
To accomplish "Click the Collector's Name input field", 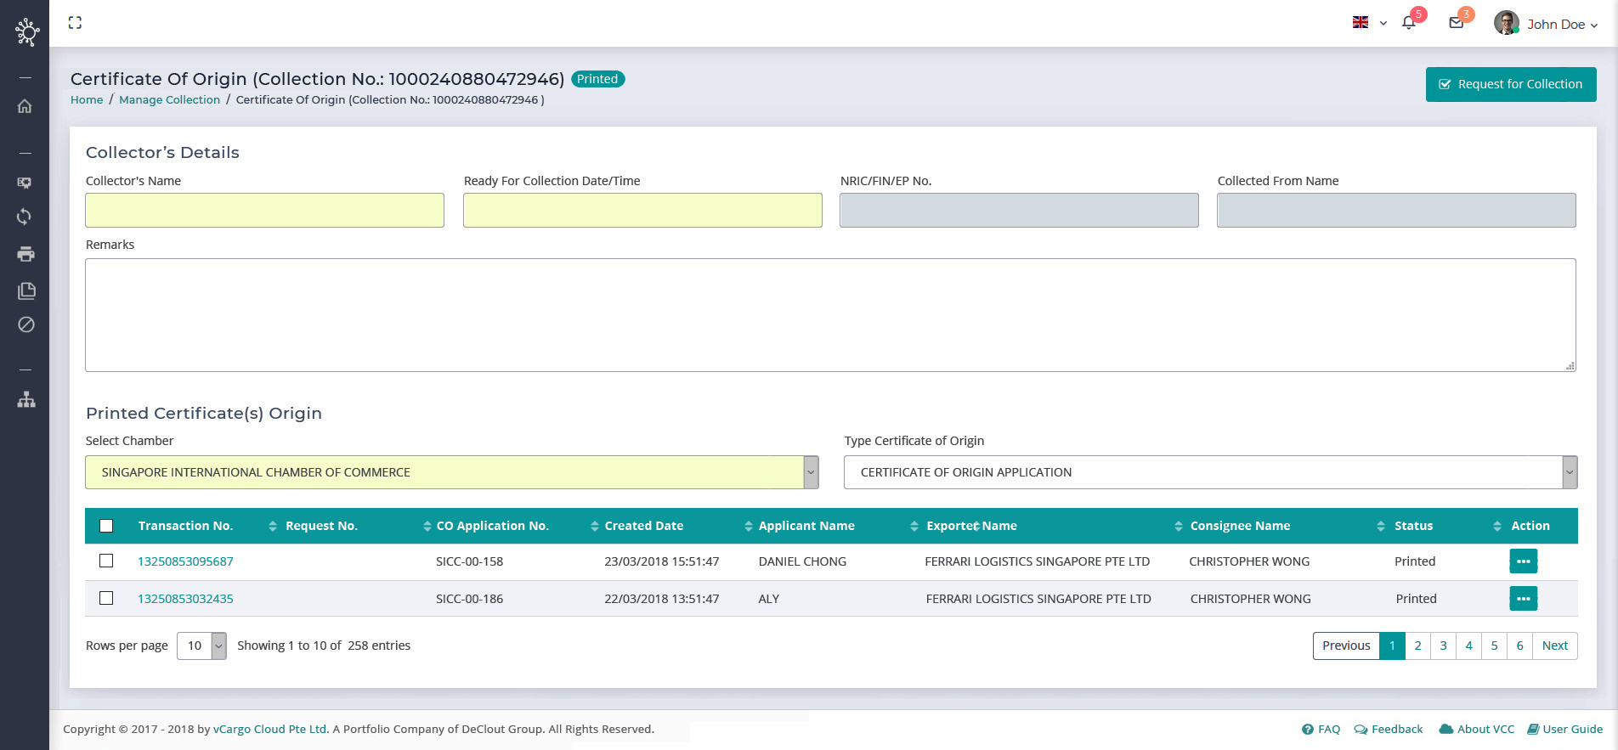I will [264, 210].
